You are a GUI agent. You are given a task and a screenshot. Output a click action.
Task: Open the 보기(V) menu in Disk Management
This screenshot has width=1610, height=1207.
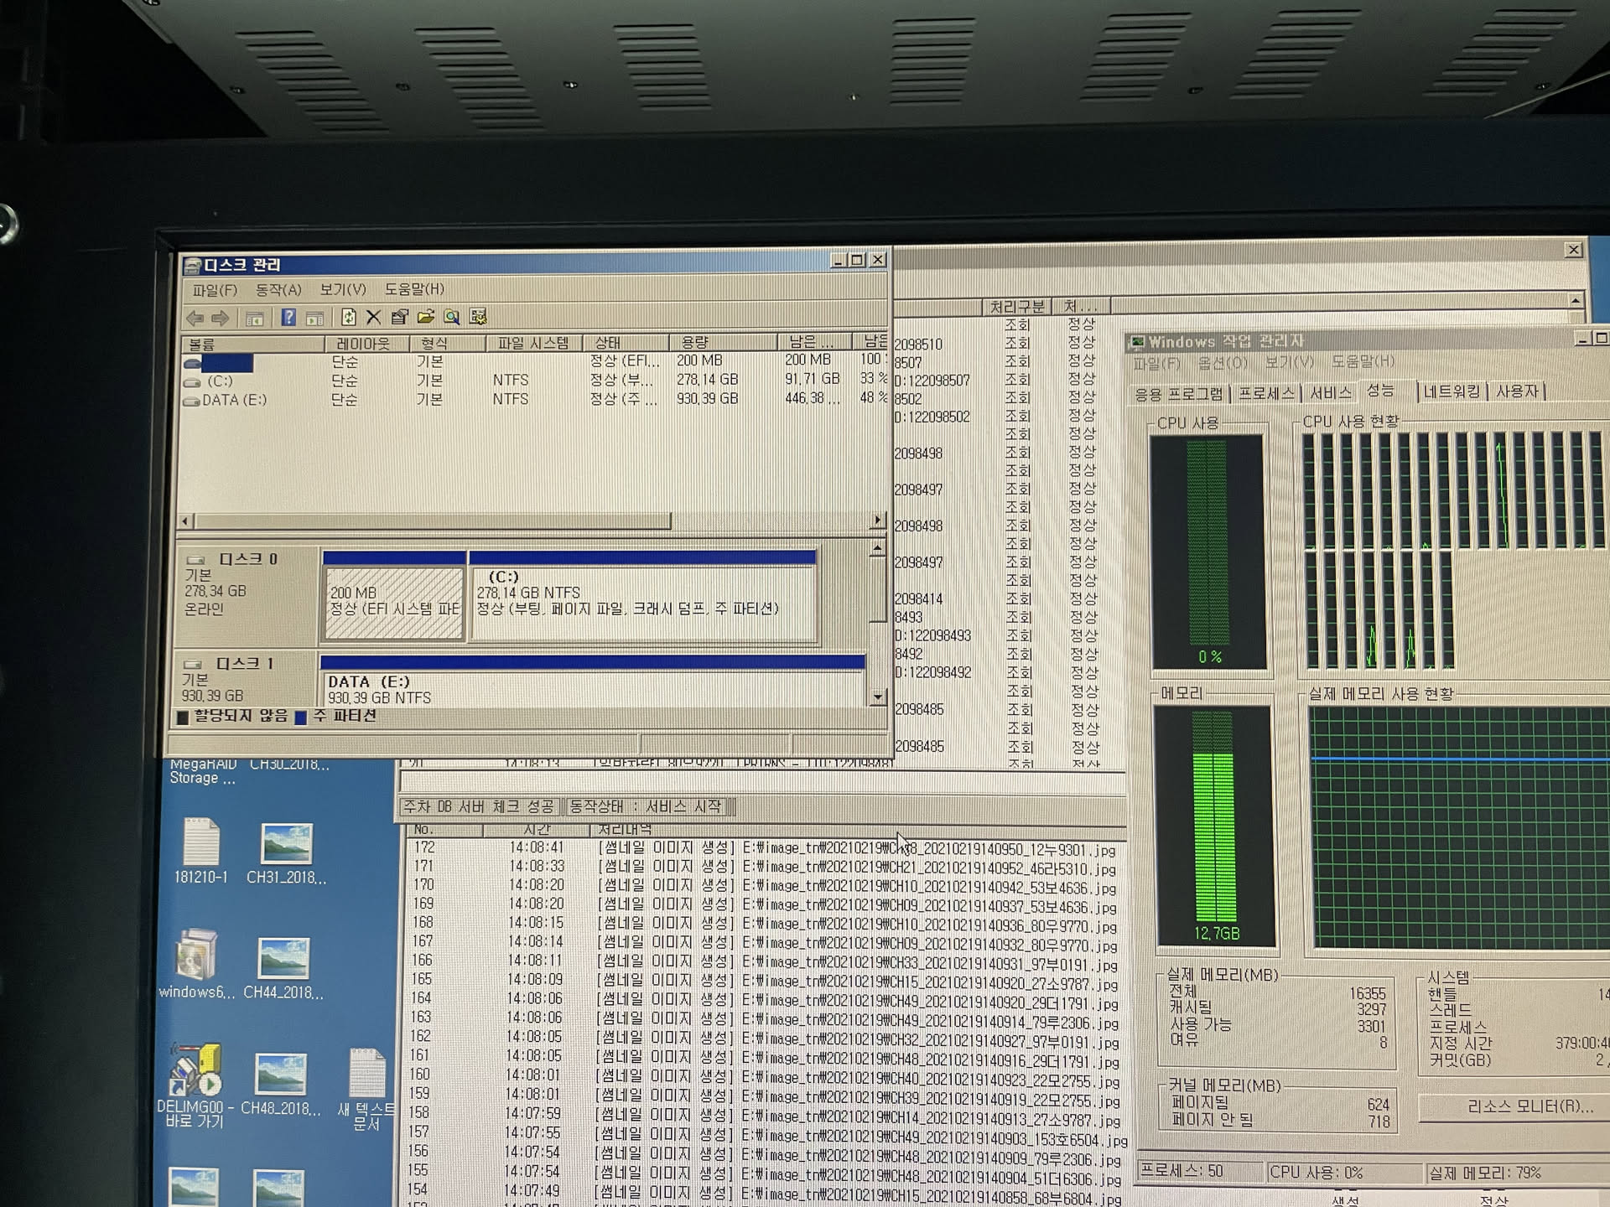click(342, 290)
